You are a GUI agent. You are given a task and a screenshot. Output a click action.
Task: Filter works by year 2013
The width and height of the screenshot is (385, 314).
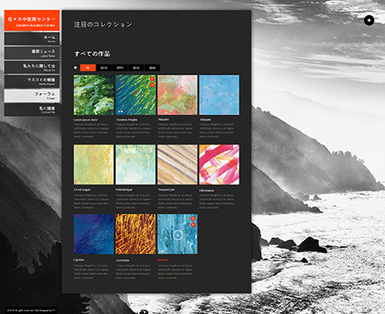click(x=104, y=68)
